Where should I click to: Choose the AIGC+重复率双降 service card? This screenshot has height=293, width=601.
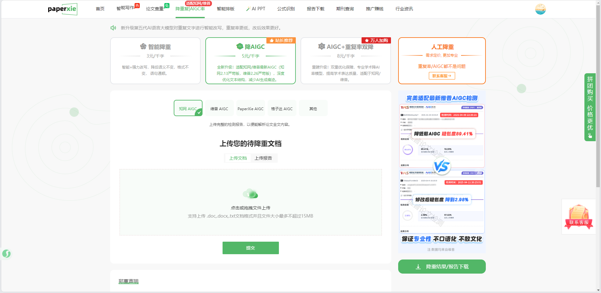346,61
